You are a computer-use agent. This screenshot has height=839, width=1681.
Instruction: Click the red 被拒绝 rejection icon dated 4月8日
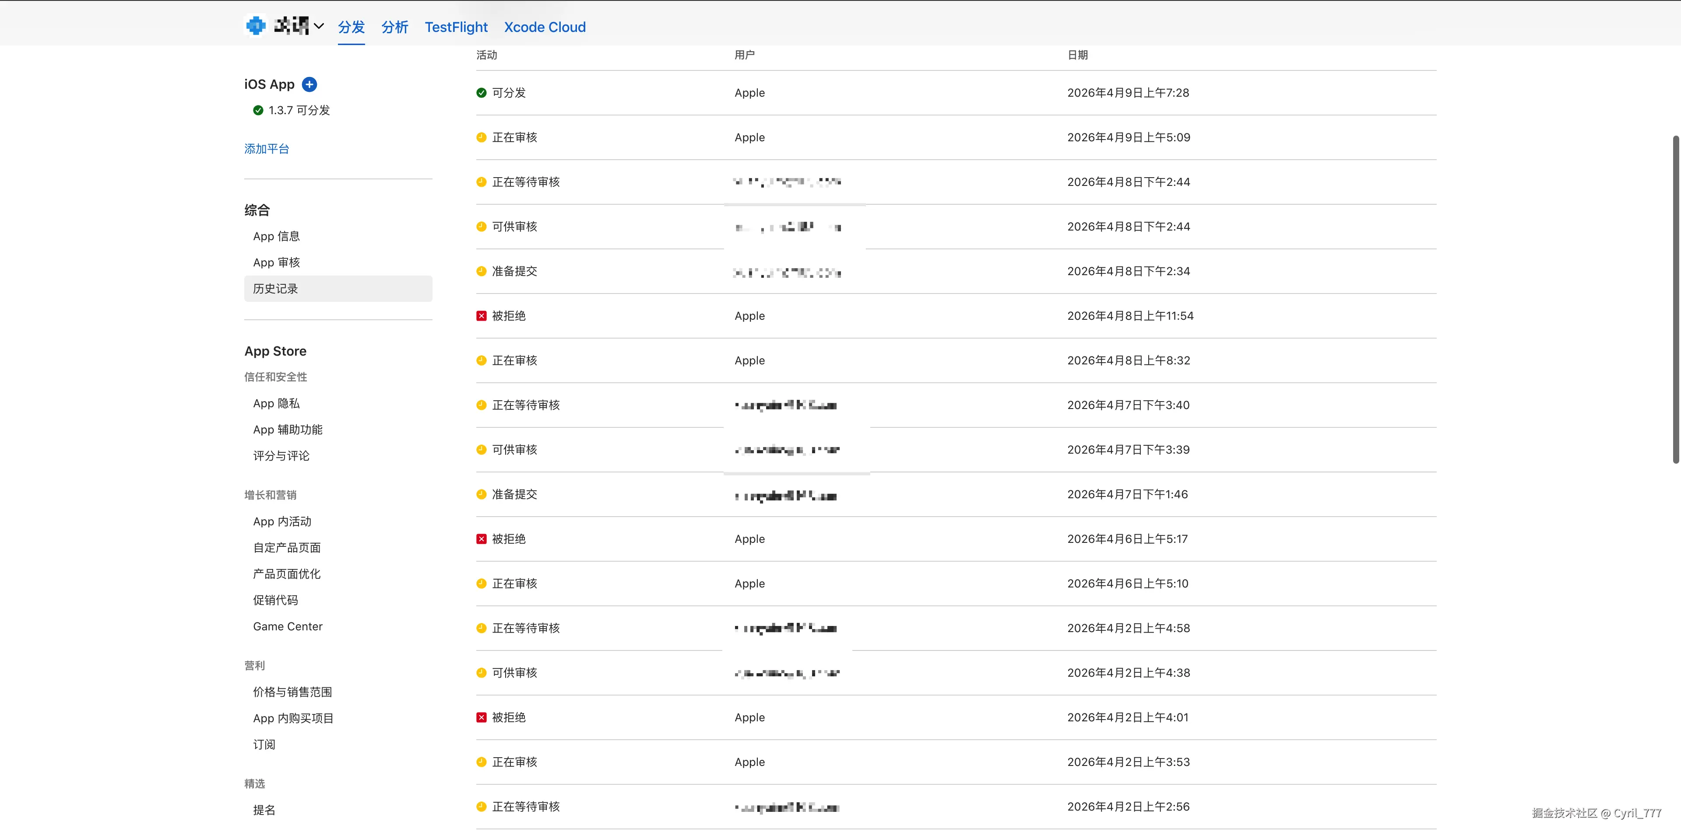481,315
